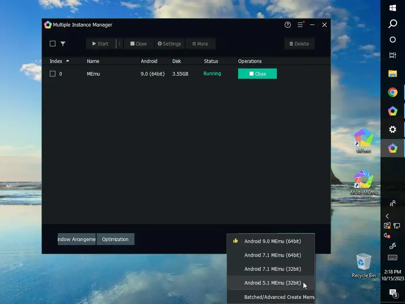This screenshot has height=304, width=405.
Task: Click the Operations column header
Action: (250, 61)
